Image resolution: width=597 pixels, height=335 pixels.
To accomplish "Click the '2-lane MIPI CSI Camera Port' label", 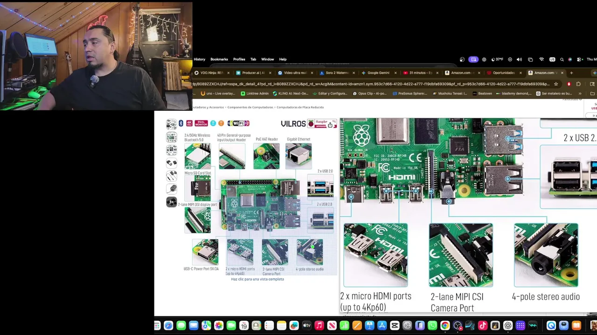I will pos(457,302).
